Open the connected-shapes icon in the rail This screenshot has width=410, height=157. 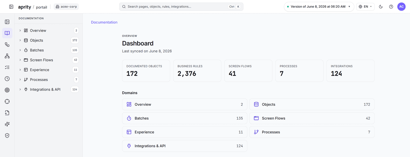coord(7,45)
